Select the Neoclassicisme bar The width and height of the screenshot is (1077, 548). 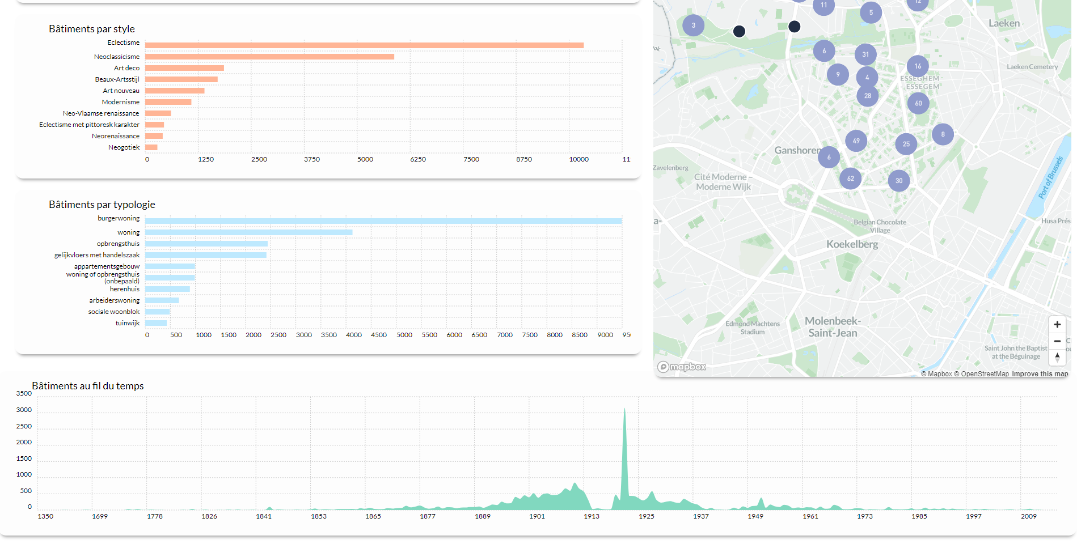point(269,57)
